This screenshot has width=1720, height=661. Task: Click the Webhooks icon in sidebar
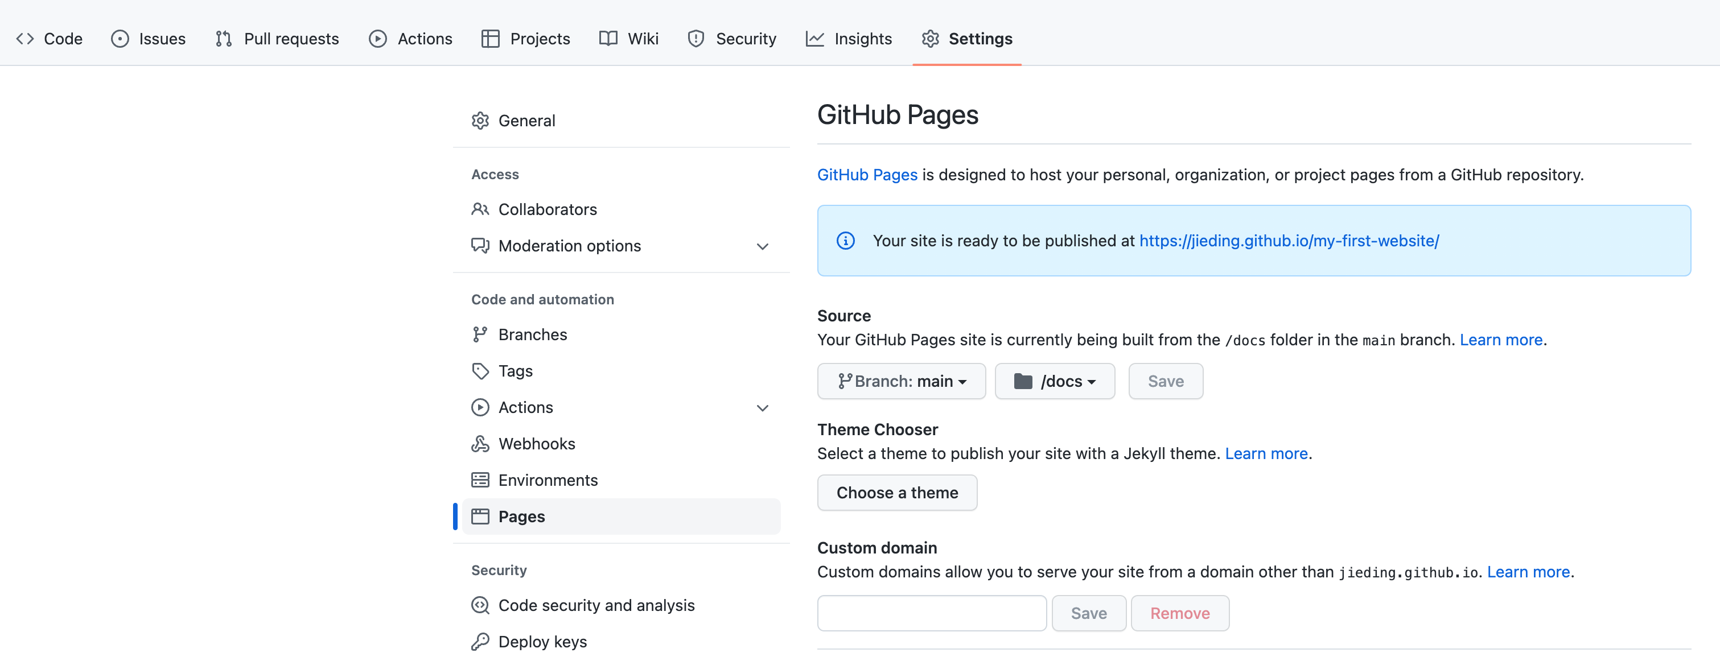click(479, 444)
